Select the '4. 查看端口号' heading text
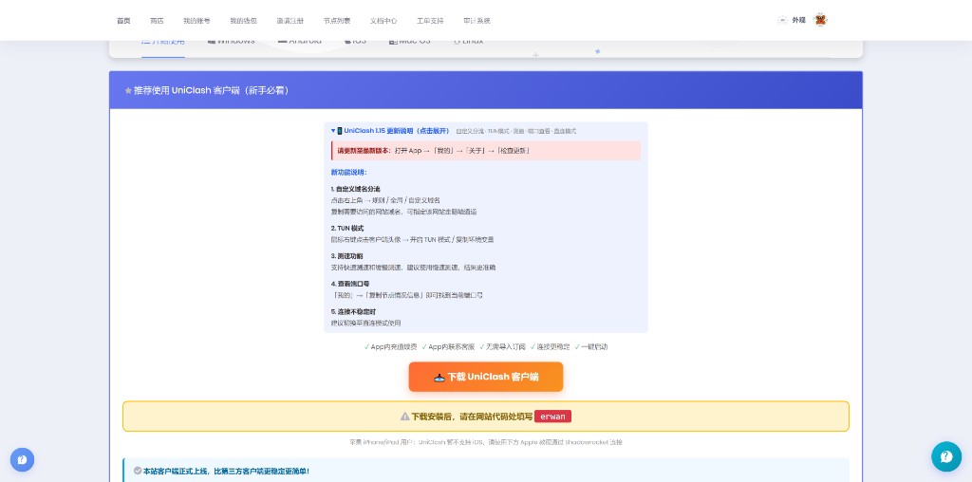972x482 pixels. point(349,284)
